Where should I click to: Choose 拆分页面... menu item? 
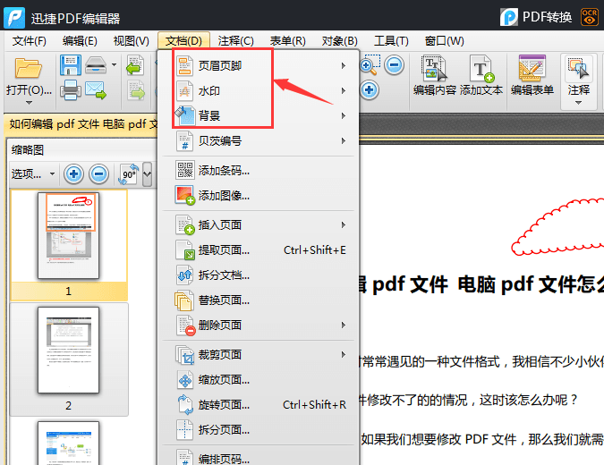[x=259, y=429]
